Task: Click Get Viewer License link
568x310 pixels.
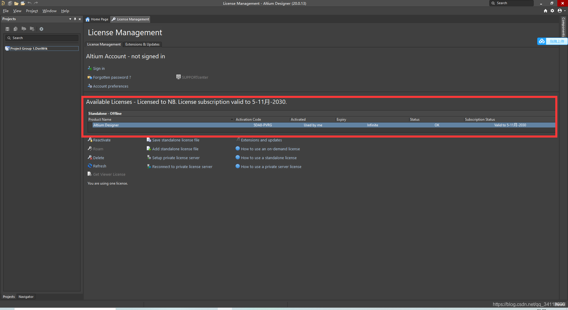Action: [x=109, y=175]
